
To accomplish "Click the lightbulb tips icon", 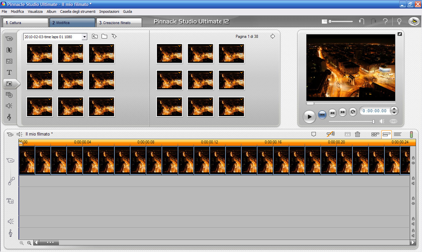I will 399,22.
